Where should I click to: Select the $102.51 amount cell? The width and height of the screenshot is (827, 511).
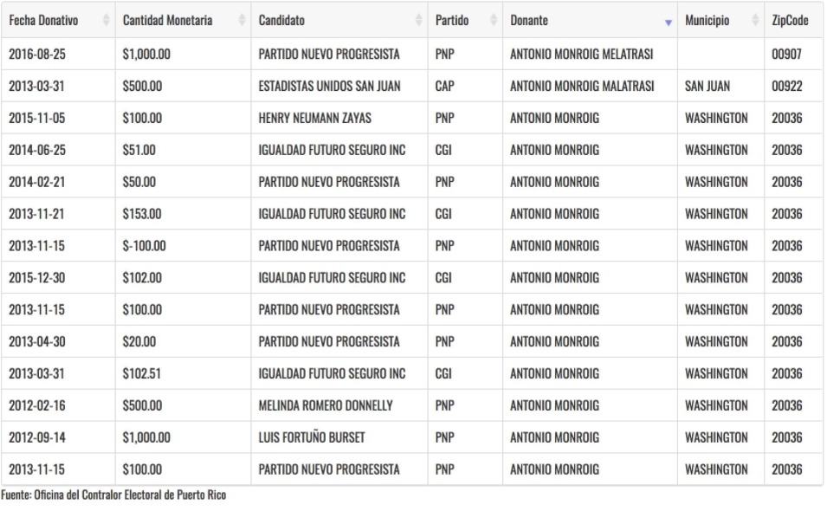point(183,373)
